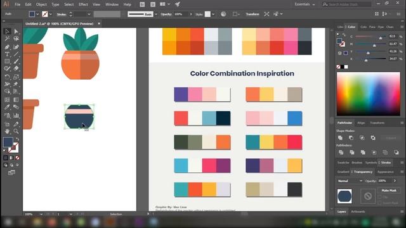Expand the control bar Opacity arrow

click(191, 14)
